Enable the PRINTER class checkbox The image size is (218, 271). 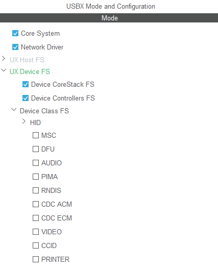[36, 259]
